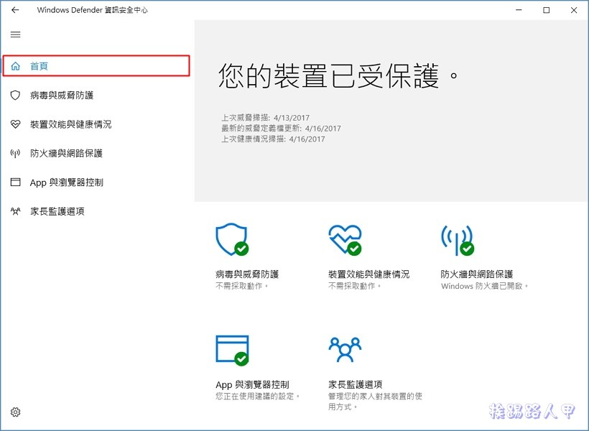This screenshot has width=589, height=431.
Task: Click the home icon in sidebar
Action: (15, 66)
